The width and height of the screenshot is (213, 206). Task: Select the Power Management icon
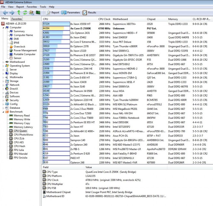tap(11, 50)
